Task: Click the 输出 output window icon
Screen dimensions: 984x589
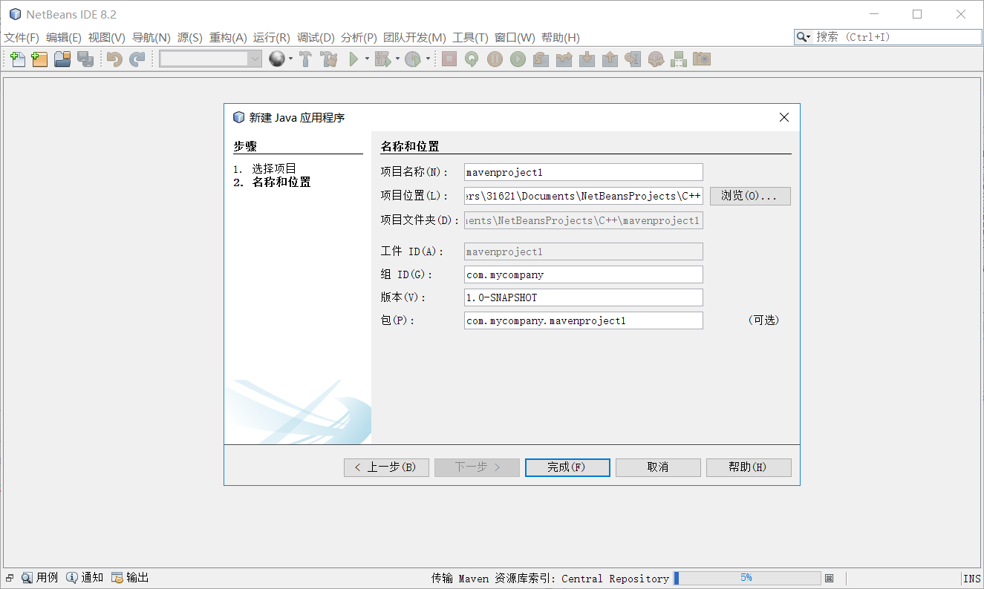Action: pos(117,578)
